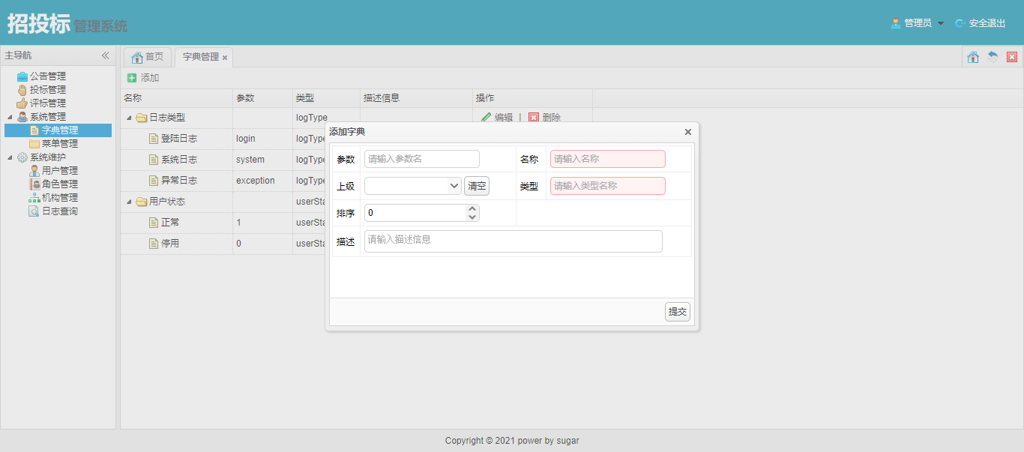Click the home icon at tab bar right

[x=973, y=57]
